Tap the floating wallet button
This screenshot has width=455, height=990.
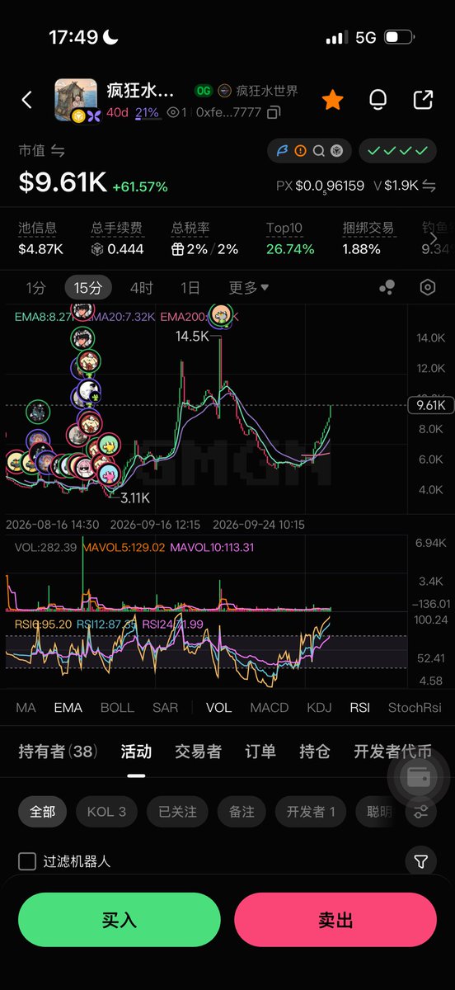coord(419,776)
